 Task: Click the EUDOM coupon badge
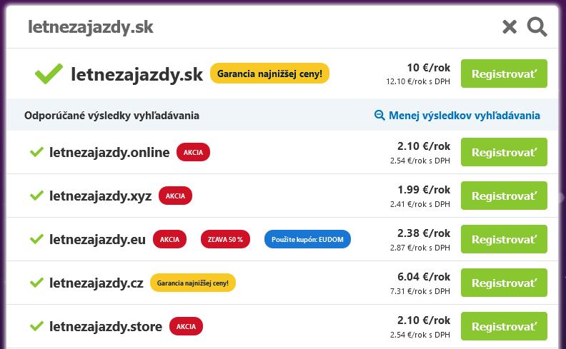point(307,239)
